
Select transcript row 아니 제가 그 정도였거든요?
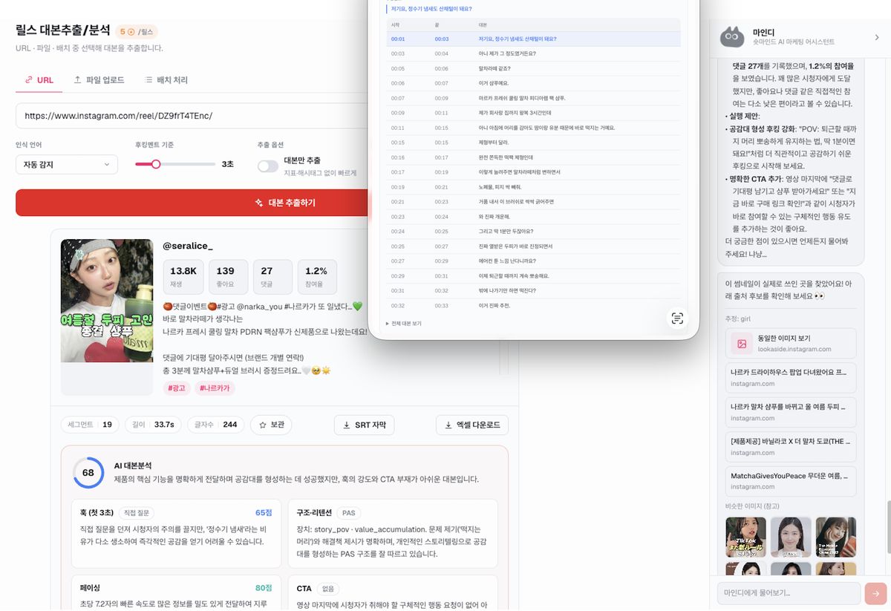click(533, 53)
